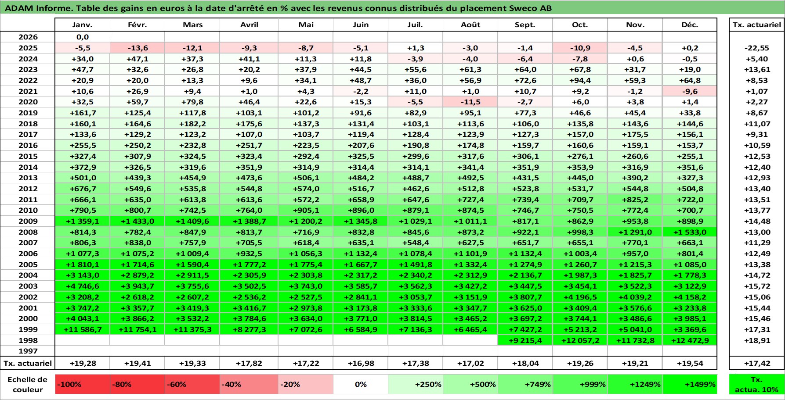Image resolution: width=785 pixels, height=400 pixels.
Task: Click the +175,5 cell in 2017 row
Action: (635, 134)
